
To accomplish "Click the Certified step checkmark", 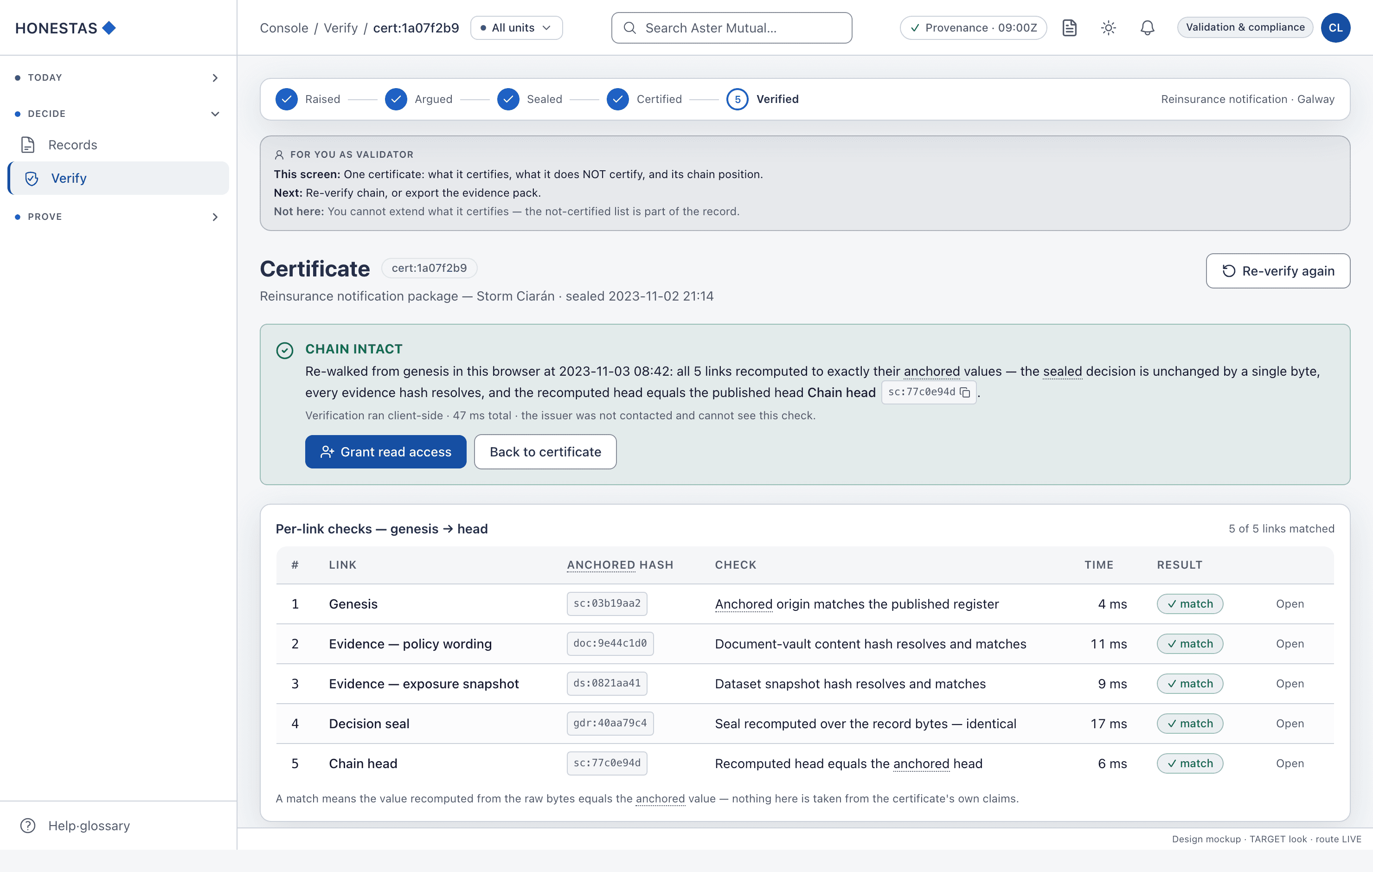I will coord(617,99).
